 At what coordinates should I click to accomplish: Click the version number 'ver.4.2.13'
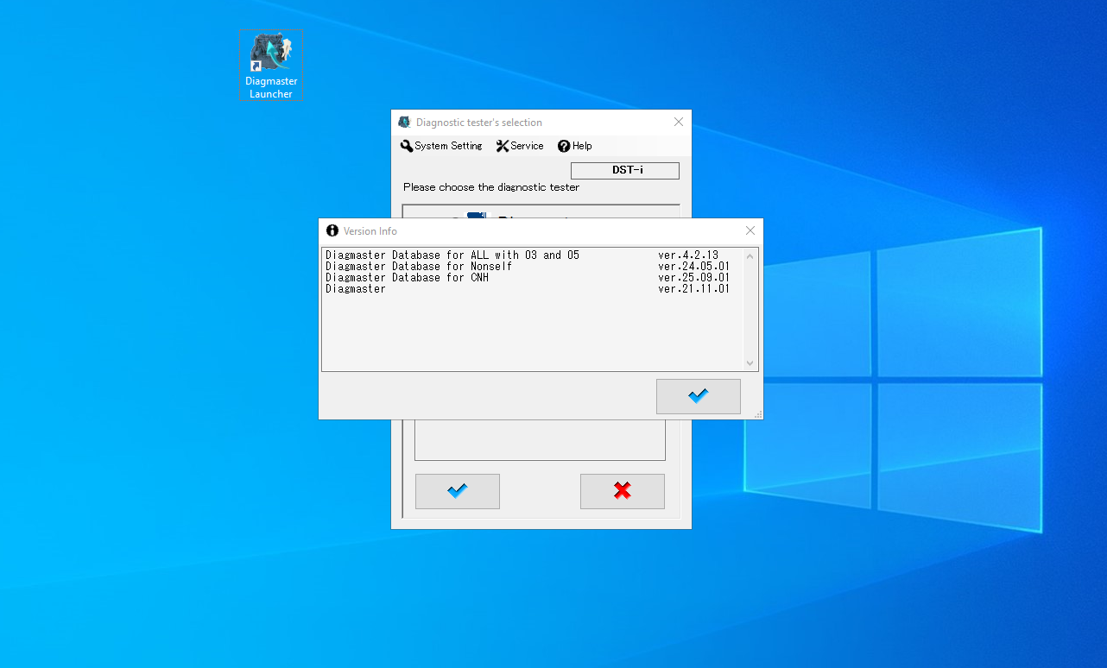coord(688,255)
